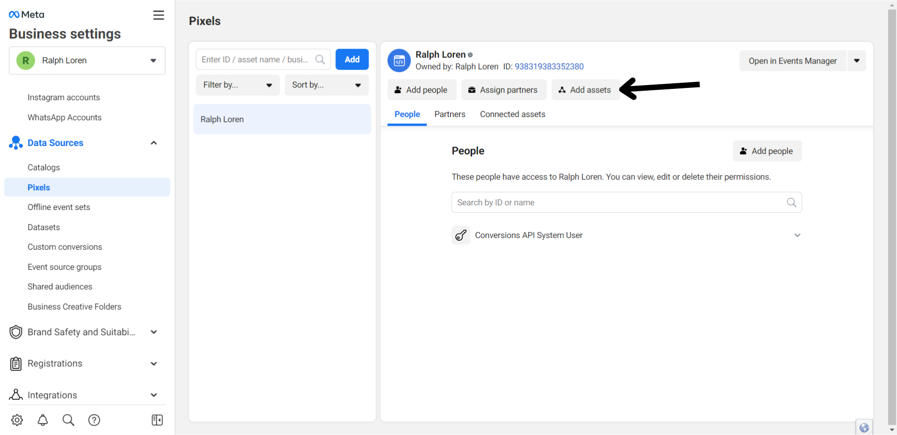
Task: Click the key icon for Conversions API user
Action: [461, 235]
